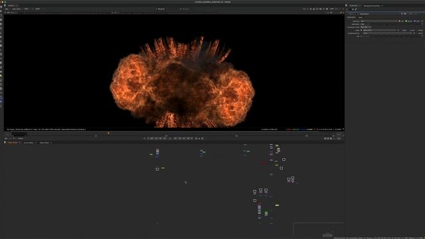The width and height of the screenshot is (425, 239).
Task: Click the orange playhead on the timeline
Action: click(x=108, y=133)
